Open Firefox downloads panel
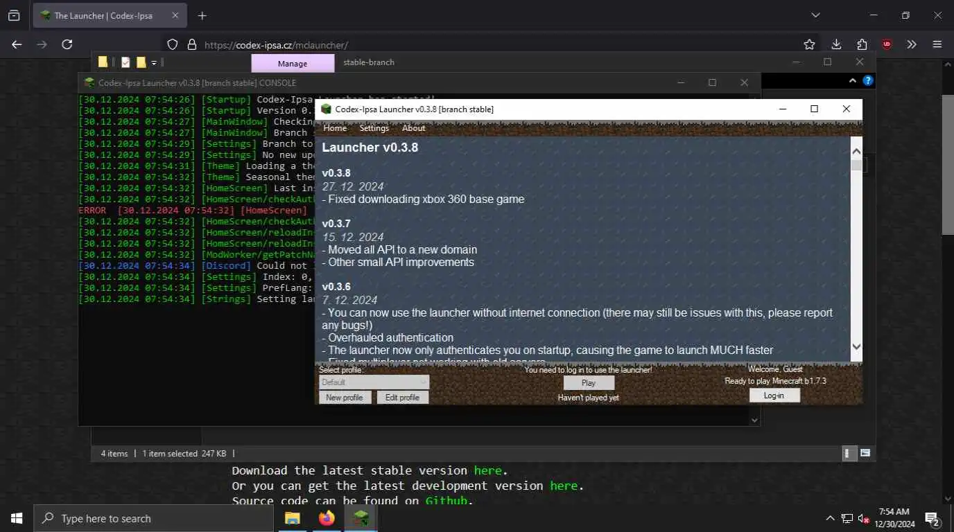 pyautogui.click(x=836, y=44)
